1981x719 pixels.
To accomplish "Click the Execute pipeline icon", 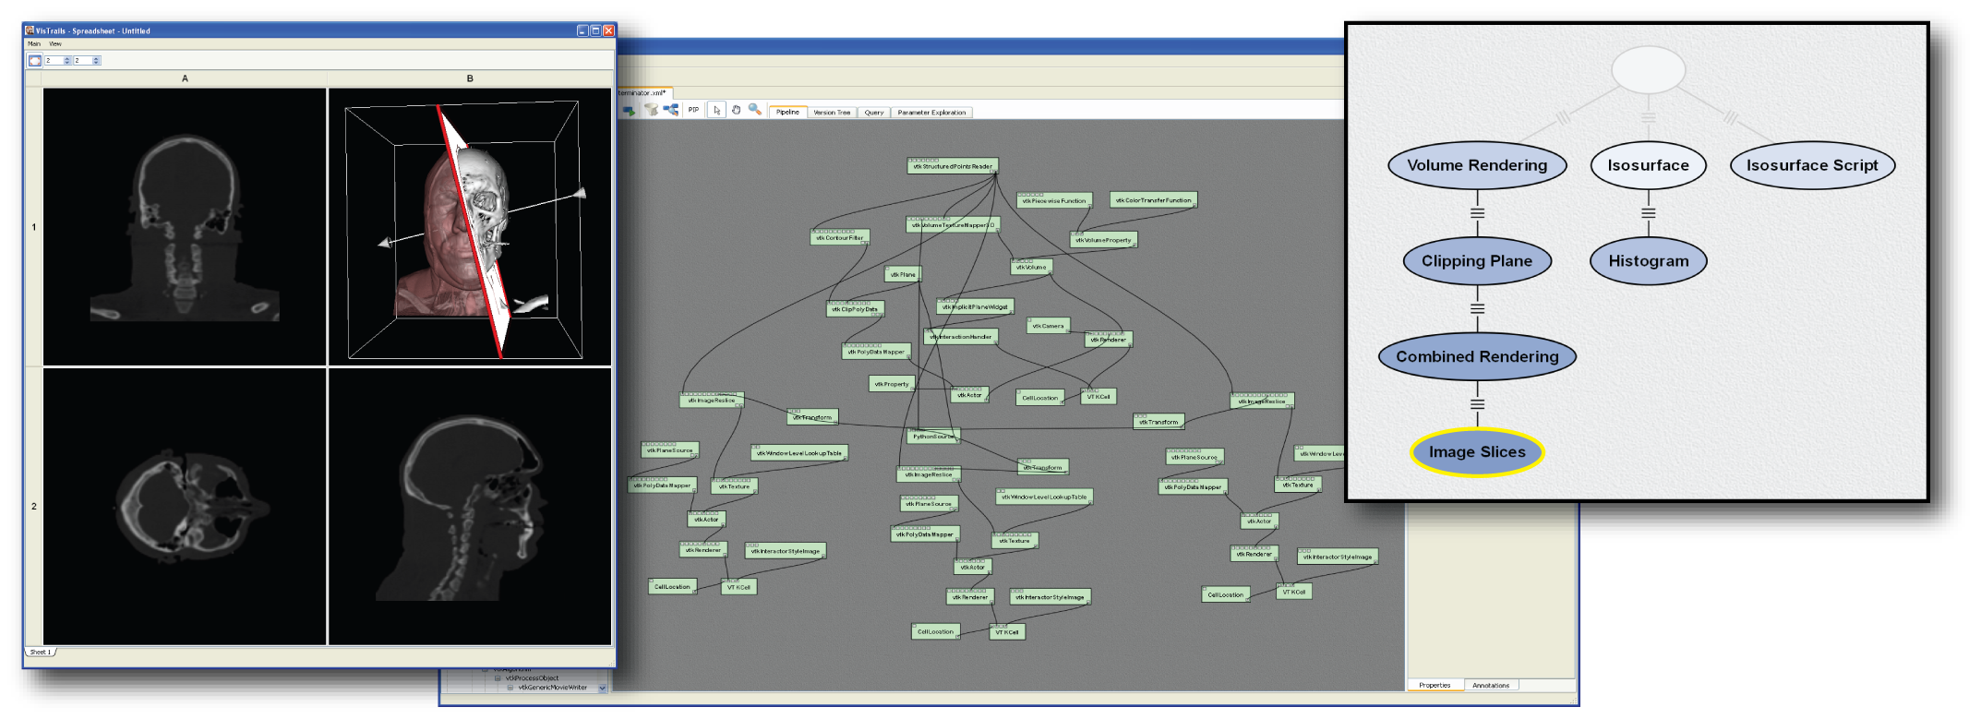I will point(629,111).
